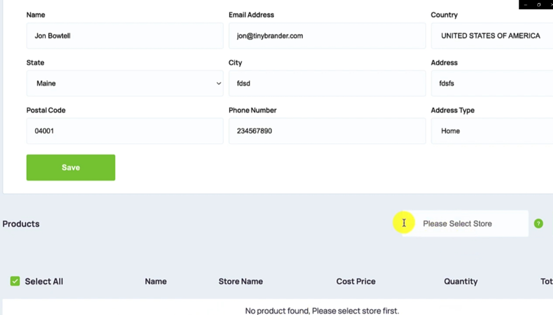Click the Name field containing Jon Bowtell
The image size is (553, 315).
(124, 36)
